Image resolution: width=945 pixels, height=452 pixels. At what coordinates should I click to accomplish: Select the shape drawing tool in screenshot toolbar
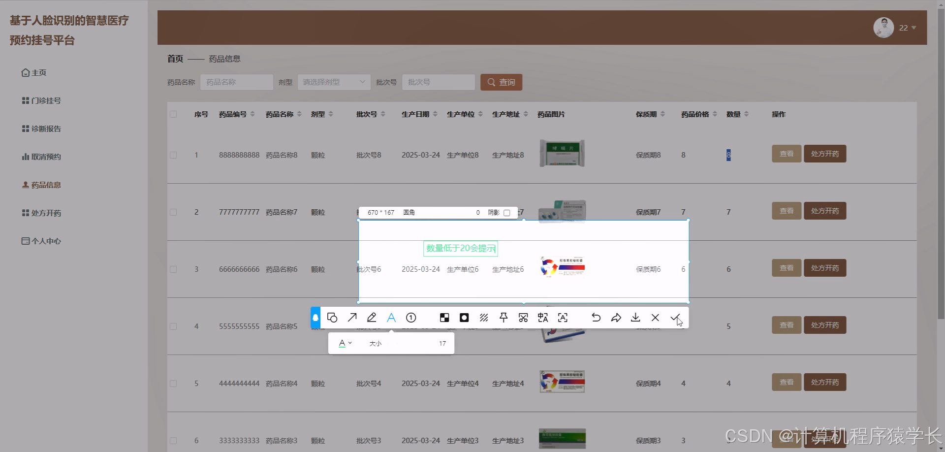[332, 318]
